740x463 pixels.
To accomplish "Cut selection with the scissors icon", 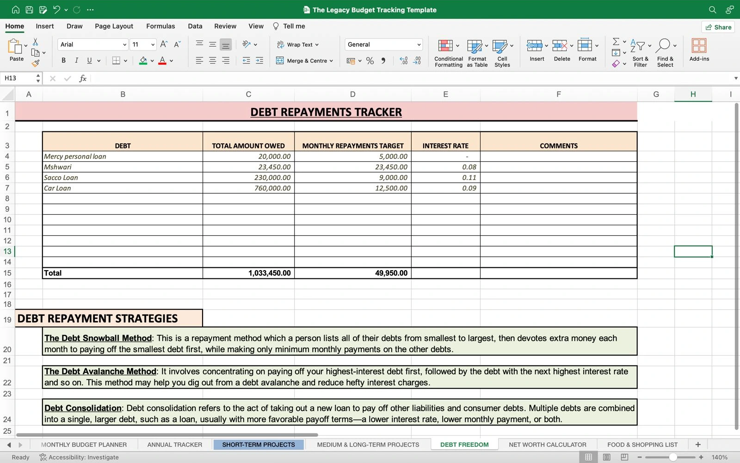I will [35, 42].
